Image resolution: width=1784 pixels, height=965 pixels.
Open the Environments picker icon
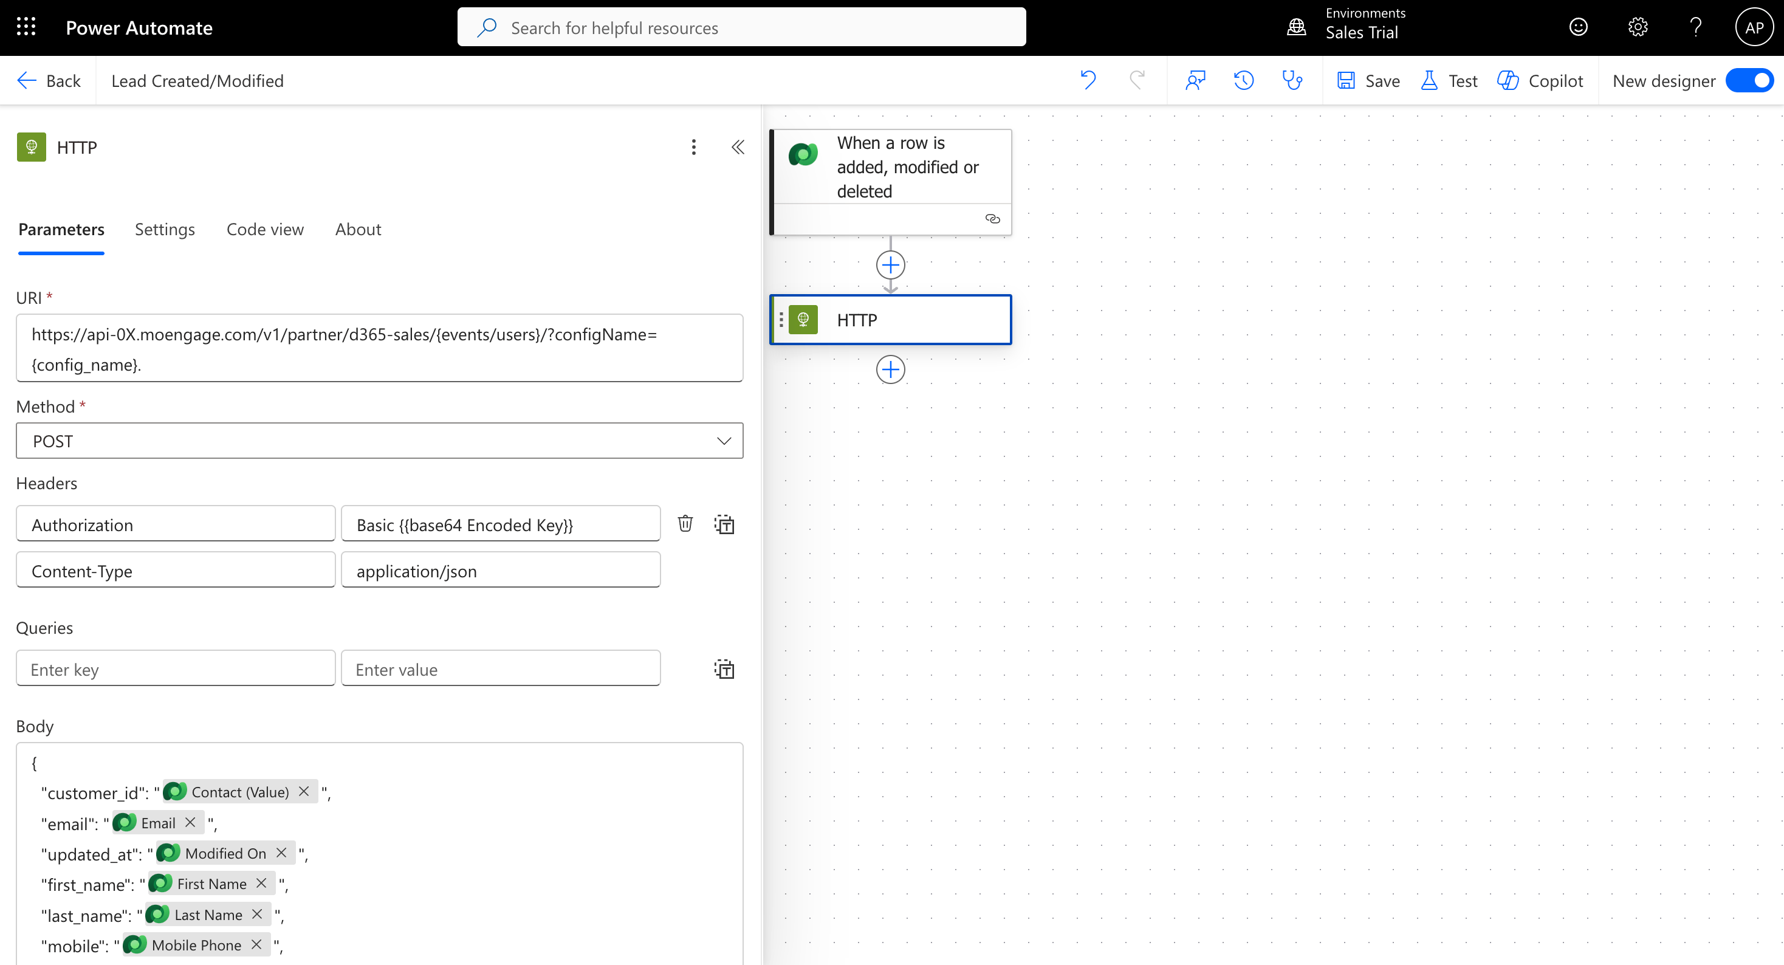[1297, 27]
